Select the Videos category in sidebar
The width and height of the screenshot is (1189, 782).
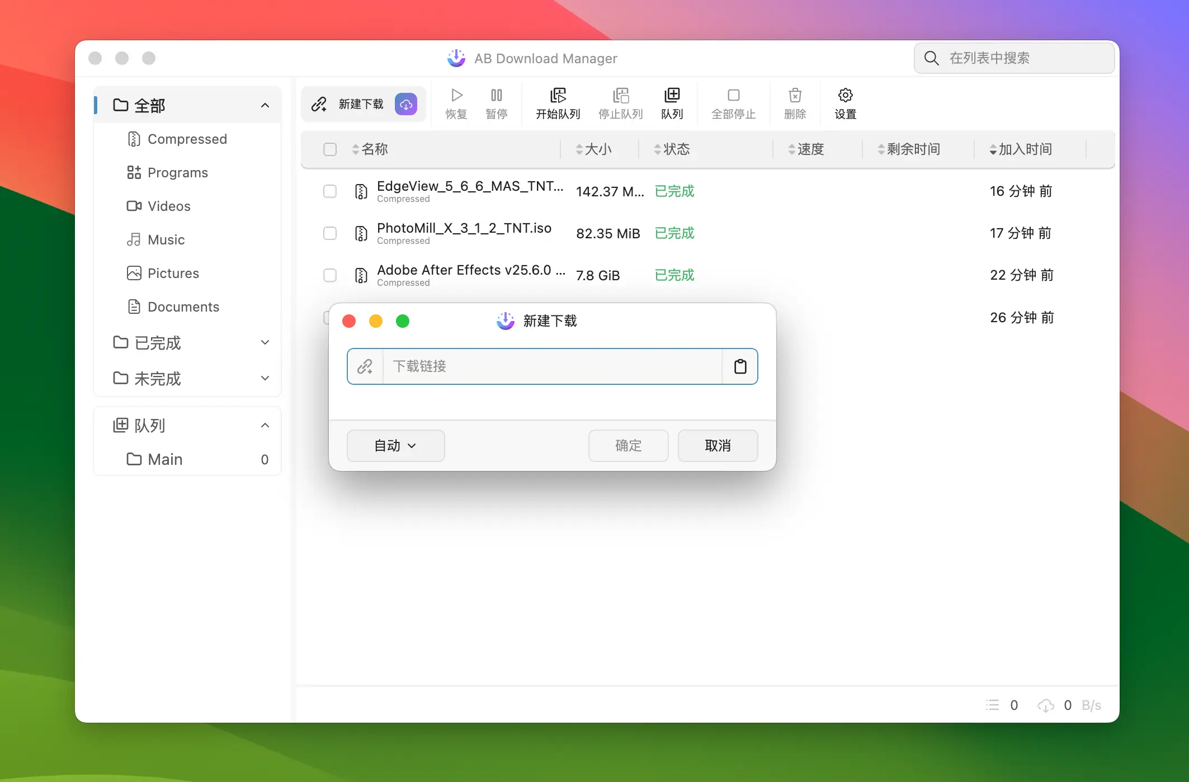pos(168,206)
